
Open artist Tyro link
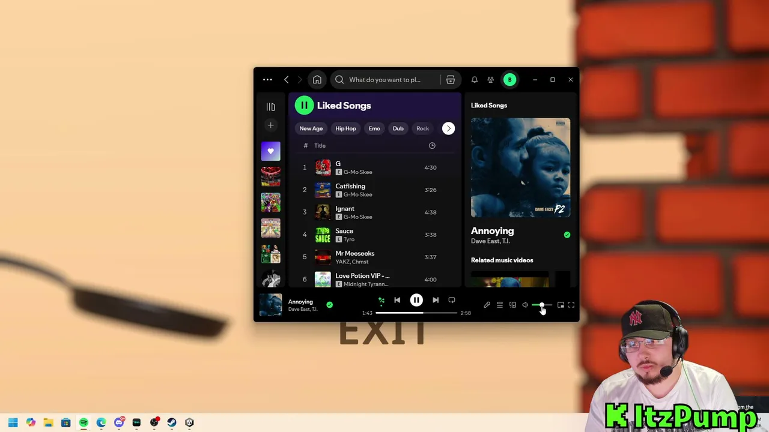349,239
